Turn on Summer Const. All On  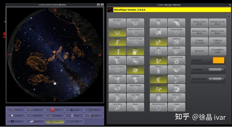(218, 23)
